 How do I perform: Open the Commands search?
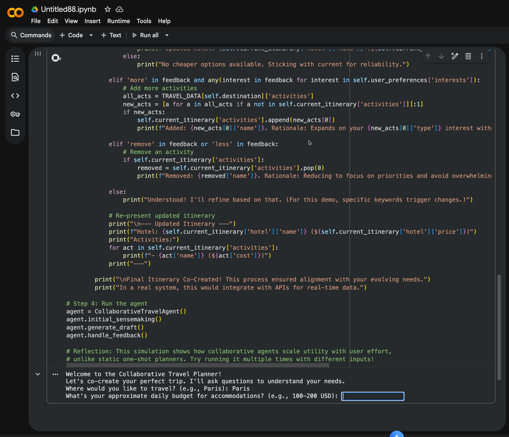coord(31,35)
